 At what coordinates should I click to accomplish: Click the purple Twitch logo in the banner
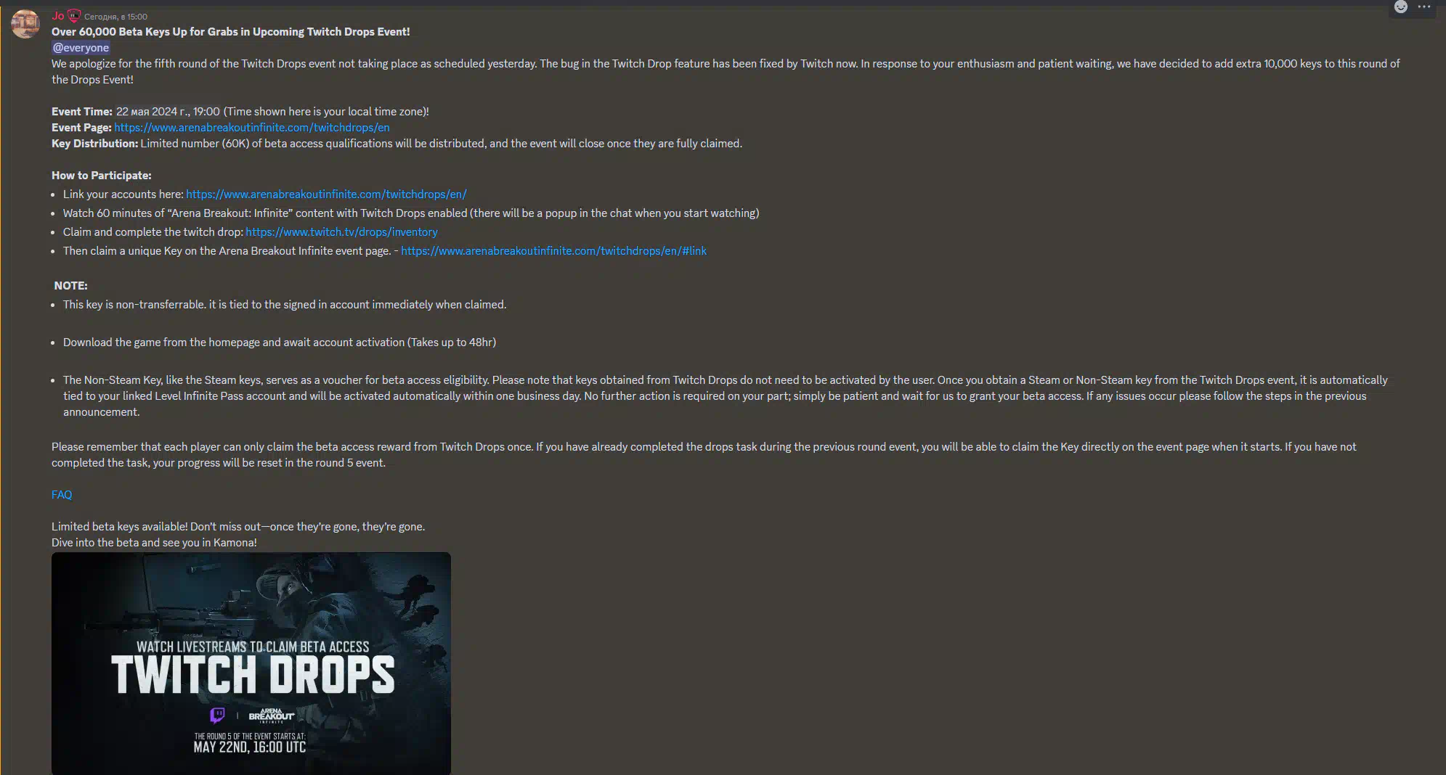[217, 715]
